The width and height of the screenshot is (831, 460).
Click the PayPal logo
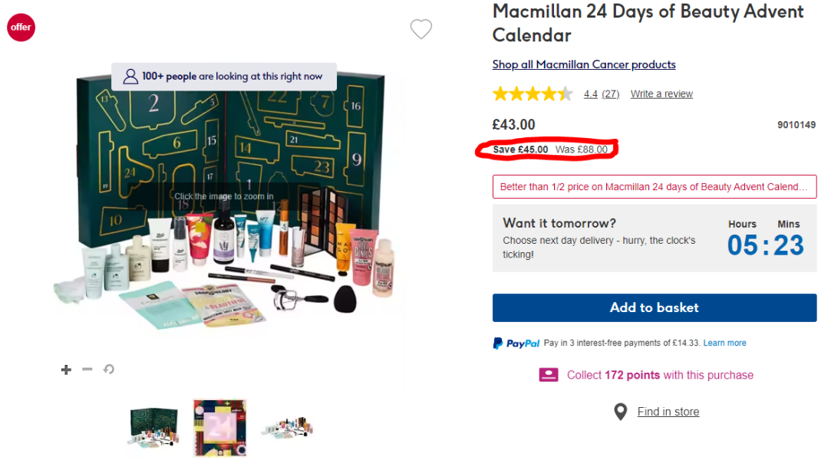[x=516, y=343]
